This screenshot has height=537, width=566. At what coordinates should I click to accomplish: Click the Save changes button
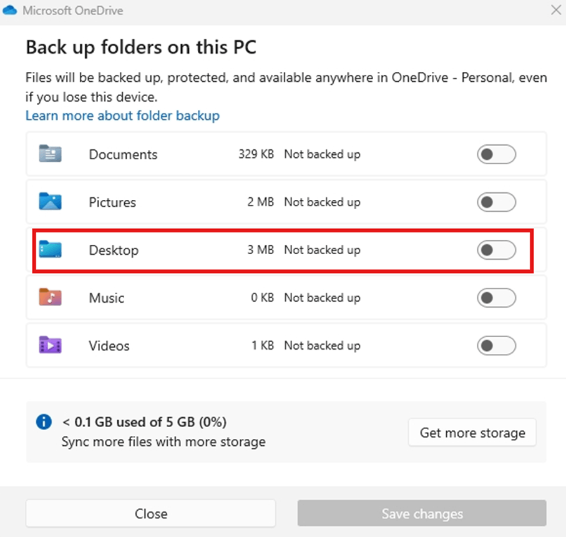click(x=422, y=513)
